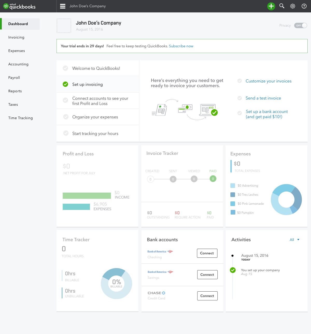
Task: Open Taxes in the sidebar
Action: (13, 104)
